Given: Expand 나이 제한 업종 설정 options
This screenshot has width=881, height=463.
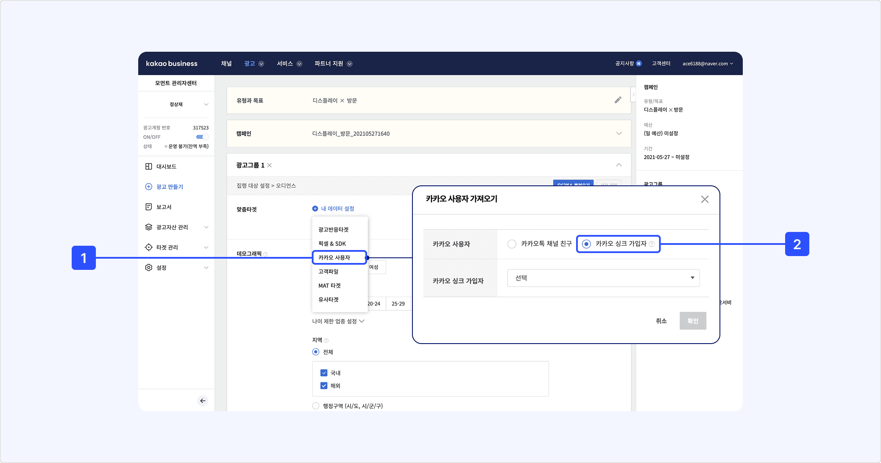Looking at the screenshot, I should 338,321.
